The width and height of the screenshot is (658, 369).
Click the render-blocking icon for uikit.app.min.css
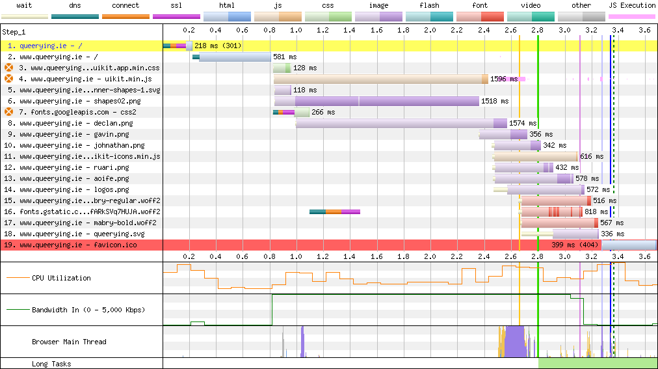click(9, 68)
